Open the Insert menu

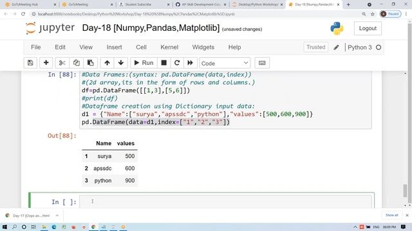115,47
